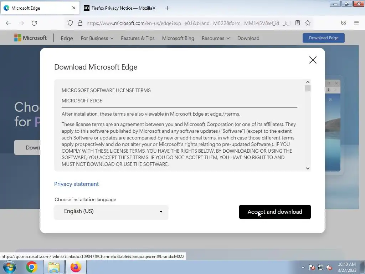Open Microsoft Bing nav link

(178, 38)
